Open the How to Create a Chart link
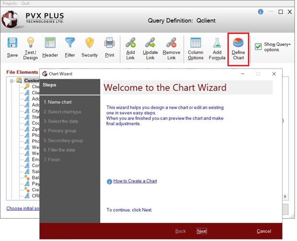The width and height of the screenshot is (297, 241). click(x=135, y=181)
